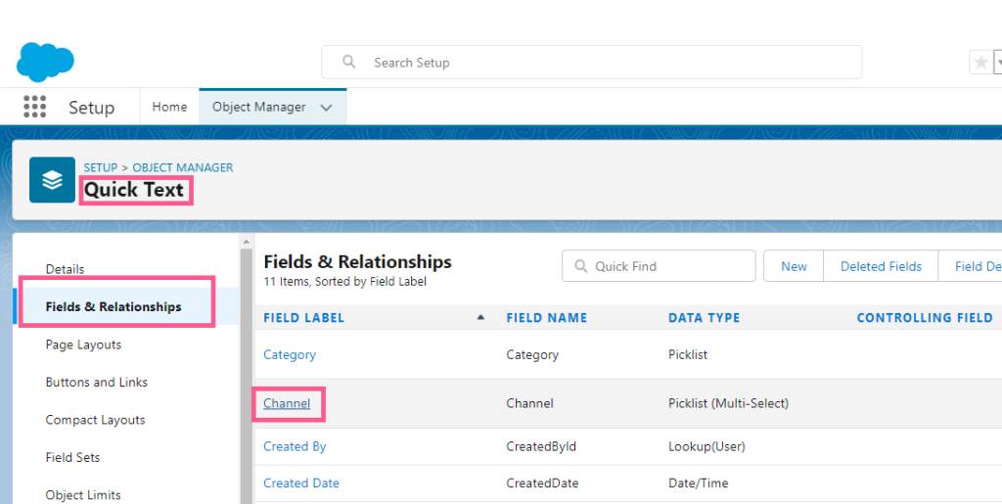Switch to the Home tab
The width and height of the screenshot is (1002, 504).
[169, 108]
